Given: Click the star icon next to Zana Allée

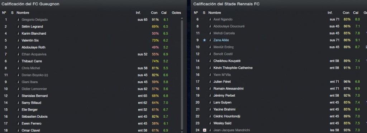Looking at the screenshot, I should pos(204,40).
